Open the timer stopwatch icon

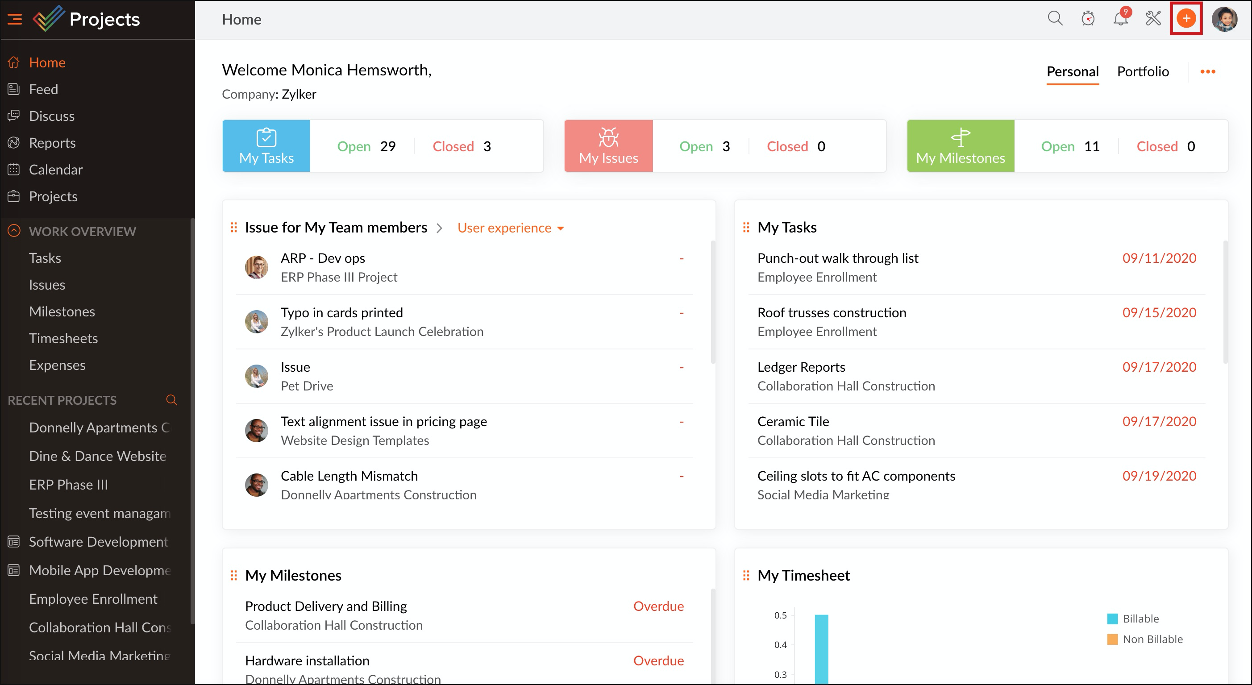click(1088, 18)
